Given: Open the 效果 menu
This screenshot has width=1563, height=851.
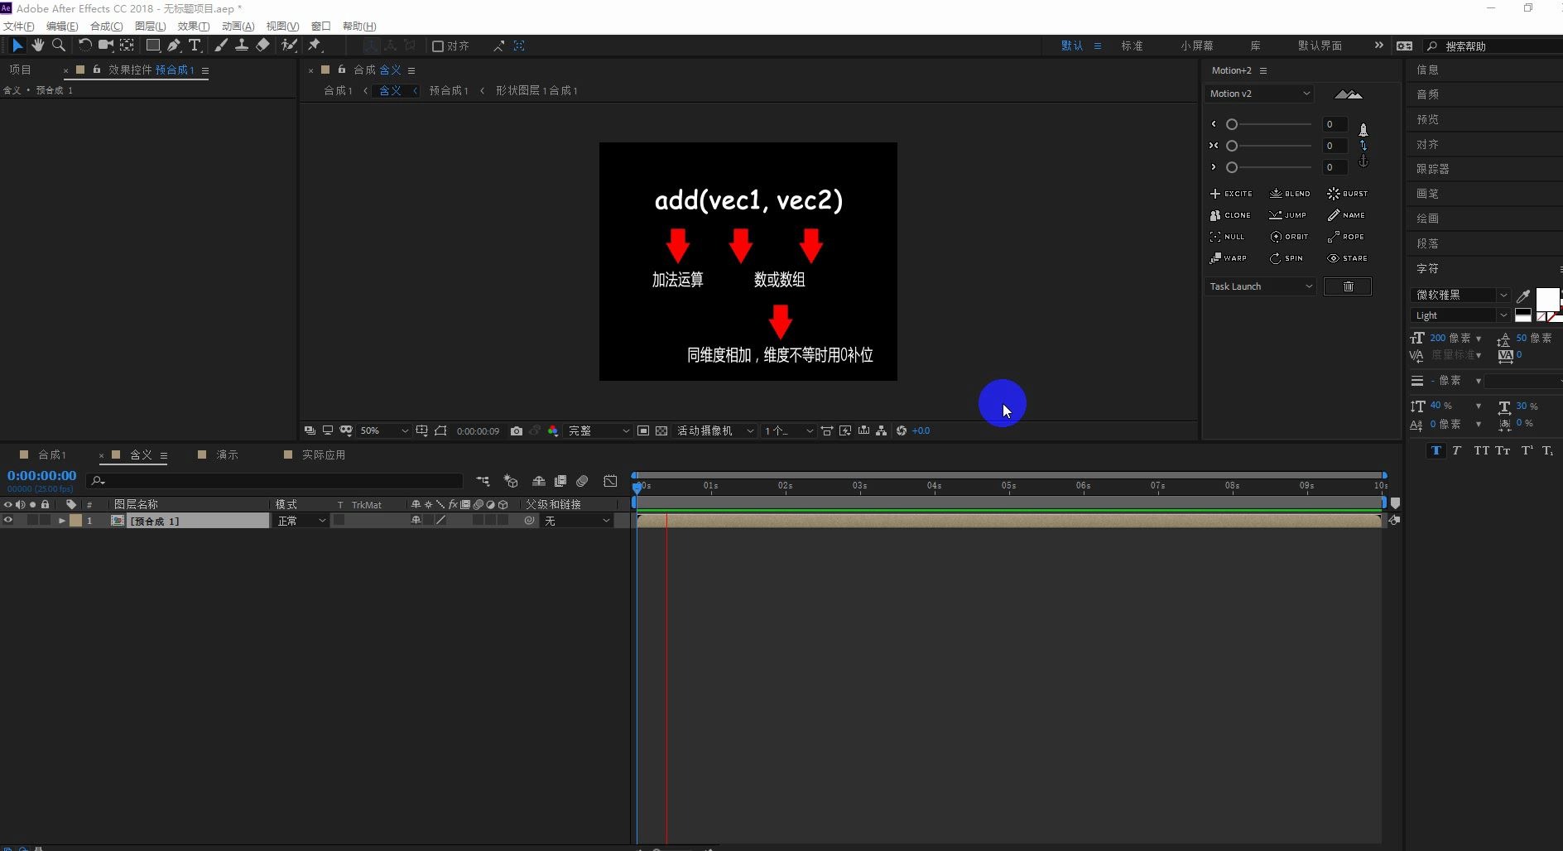Looking at the screenshot, I should point(193,26).
